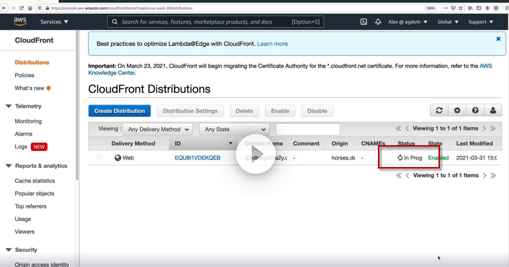Click the help question mark icon

[x=475, y=111]
